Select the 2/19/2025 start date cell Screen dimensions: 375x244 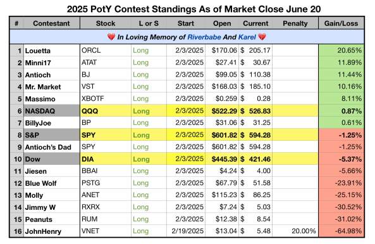click(186, 231)
